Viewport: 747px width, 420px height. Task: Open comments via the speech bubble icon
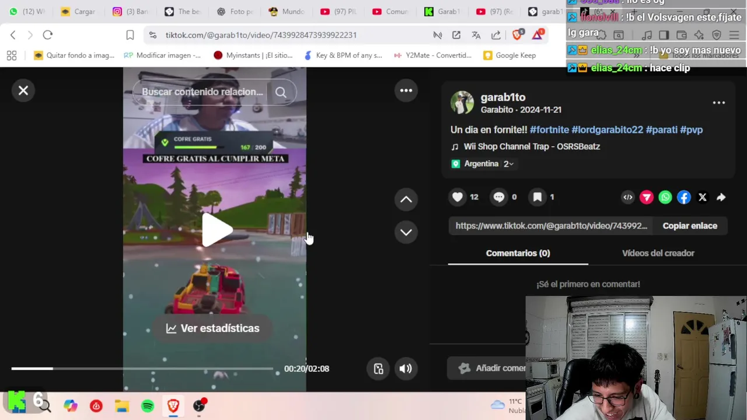coord(498,197)
